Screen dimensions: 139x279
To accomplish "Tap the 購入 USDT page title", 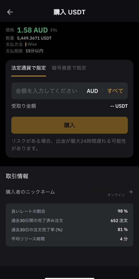I will point(69,12).
